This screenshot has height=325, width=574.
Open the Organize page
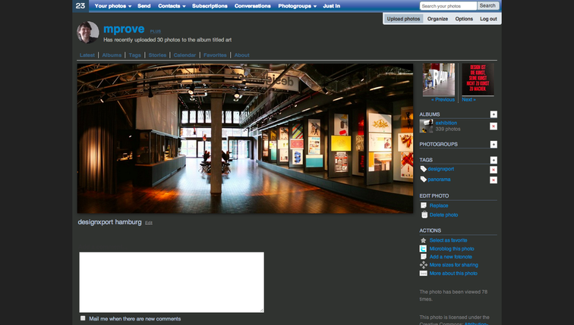(437, 19)
